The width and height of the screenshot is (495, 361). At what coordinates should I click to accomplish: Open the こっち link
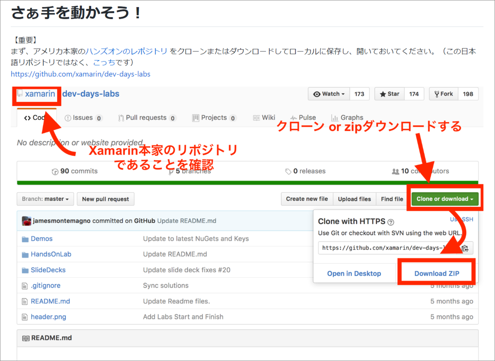tap(105, 63)
